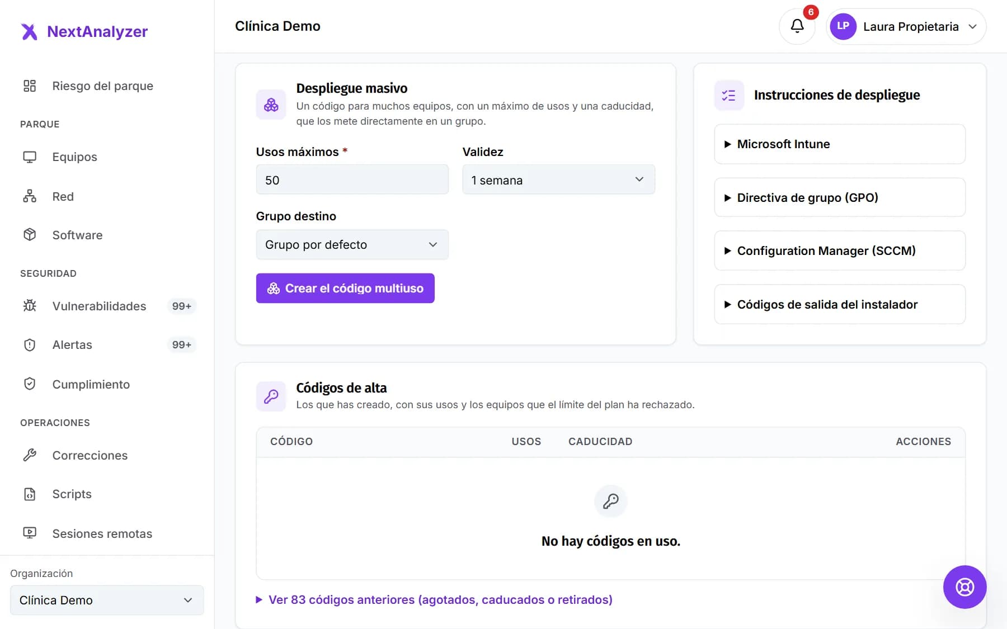Expand Códigos de salida del instalador
This screenshot has width=1007, height=629.
(840, 304)
